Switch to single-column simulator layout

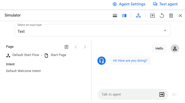[x=115, y=15]
